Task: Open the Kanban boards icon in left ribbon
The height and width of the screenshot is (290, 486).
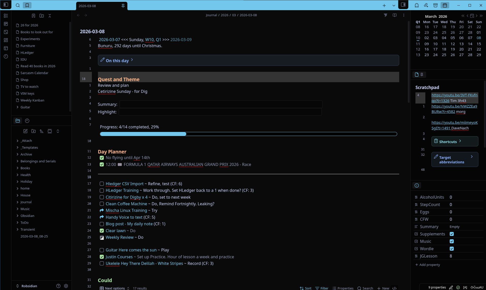Action: pyautogui.click(x=6, y=24)
